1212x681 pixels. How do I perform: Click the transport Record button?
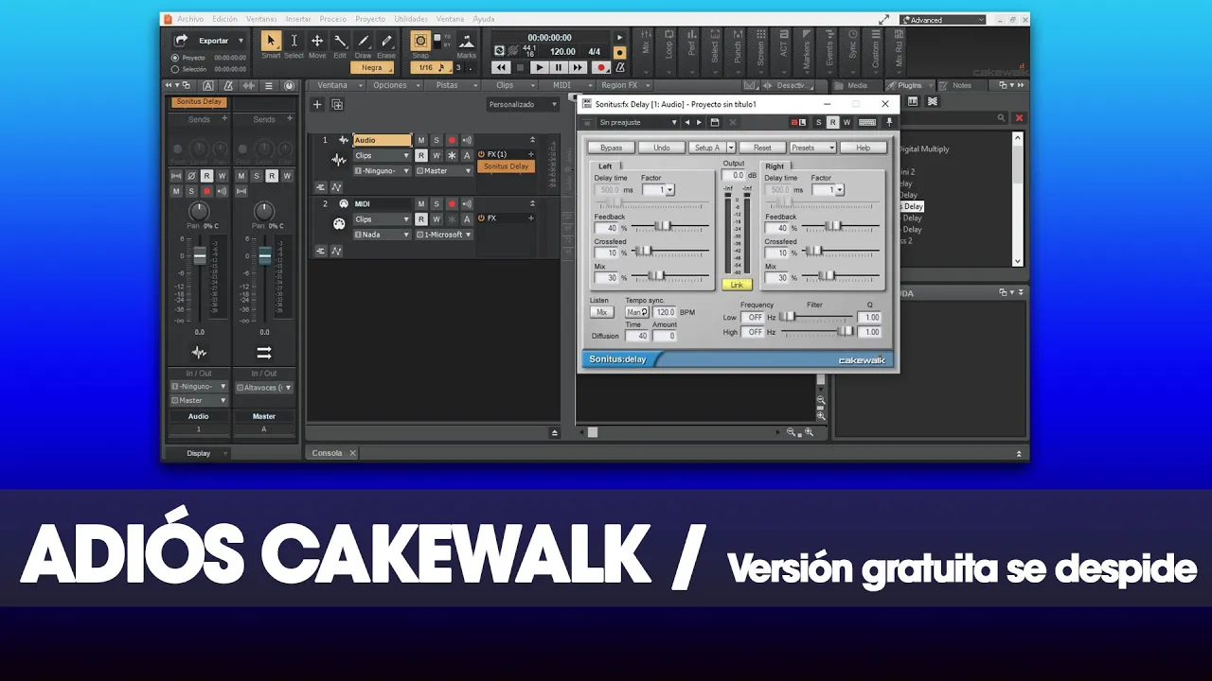[600, 67]
